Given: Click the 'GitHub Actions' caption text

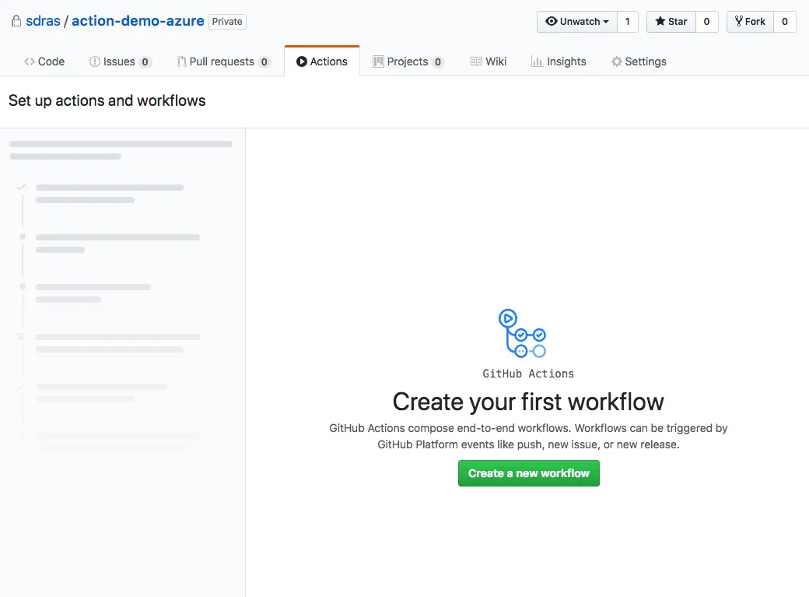Looking at the screenshot, I should click(x=528, y=374).
